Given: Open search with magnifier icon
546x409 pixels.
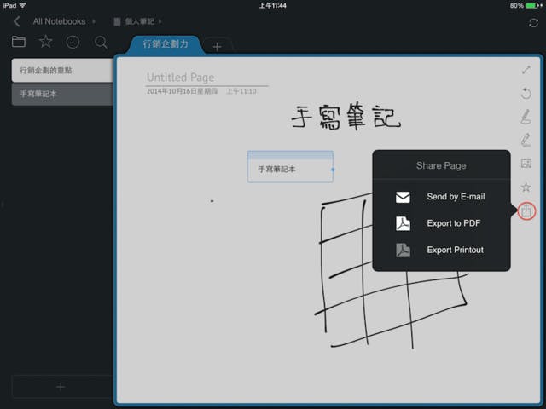Looking at the screenshot, I should pyautogui.click(x=101, y=42).
